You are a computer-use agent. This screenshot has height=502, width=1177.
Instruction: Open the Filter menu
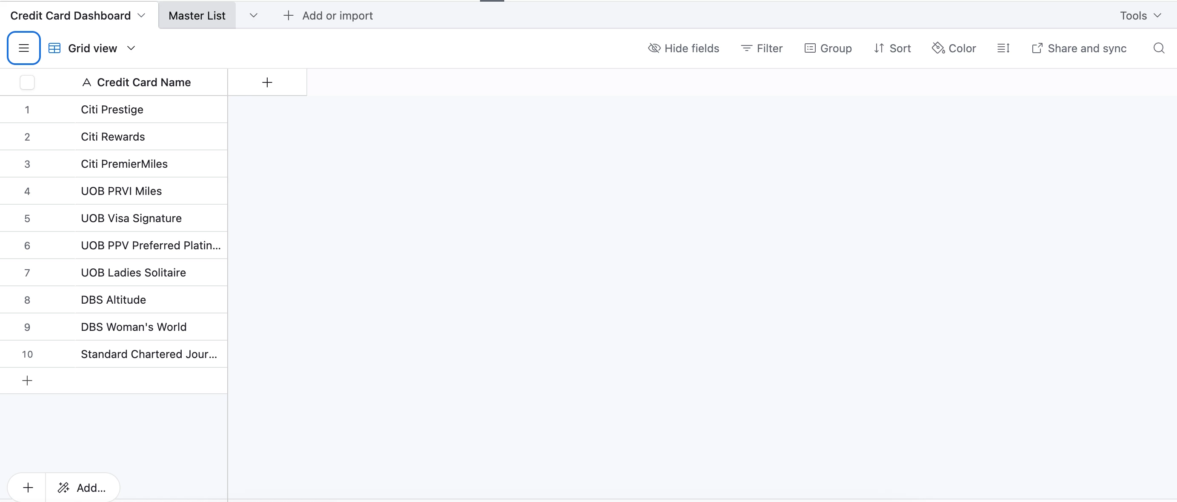click(x=761, y=48)
